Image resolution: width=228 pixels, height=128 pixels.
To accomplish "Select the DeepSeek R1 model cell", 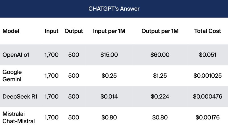I will (x=20, y=96).
